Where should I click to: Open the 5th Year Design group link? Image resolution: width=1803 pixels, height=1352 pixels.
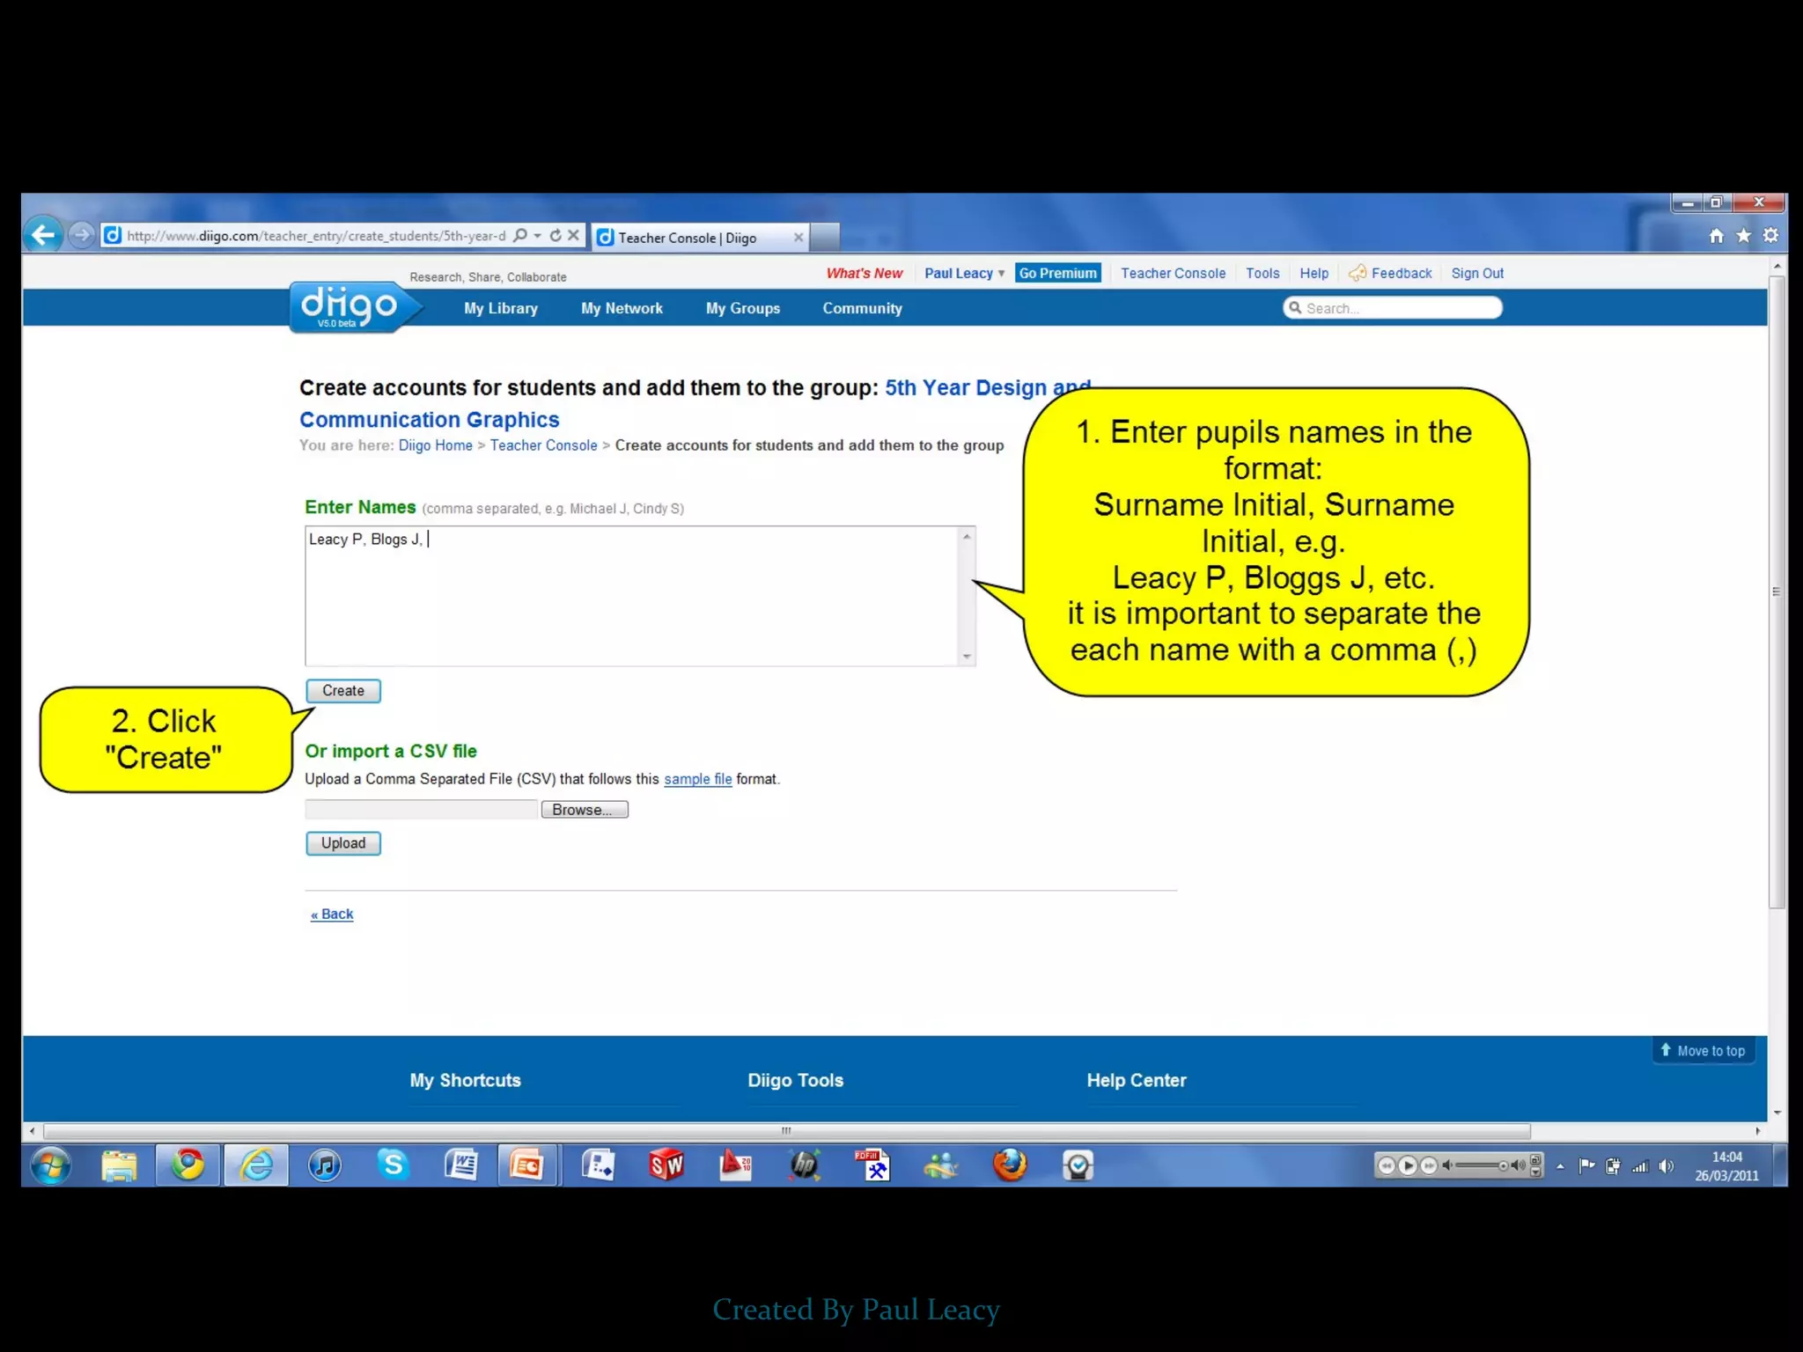pos(988,387)
